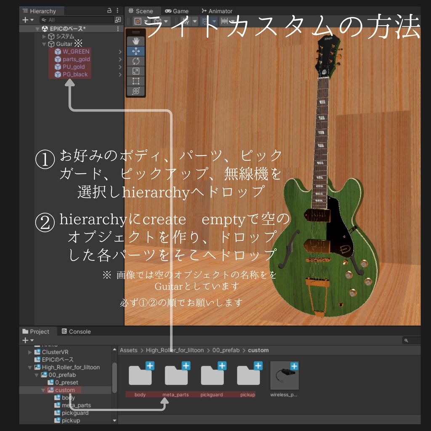
Task: Select custom folder in Project tree
Action: 61,390
